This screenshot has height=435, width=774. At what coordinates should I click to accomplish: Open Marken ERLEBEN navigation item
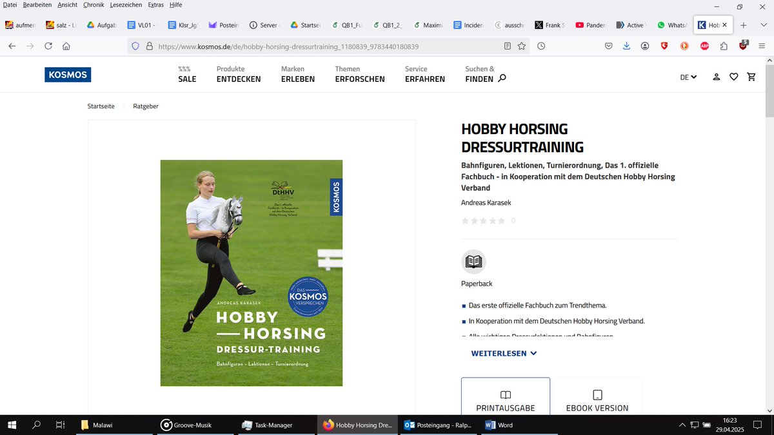click(x=298, y=74)
